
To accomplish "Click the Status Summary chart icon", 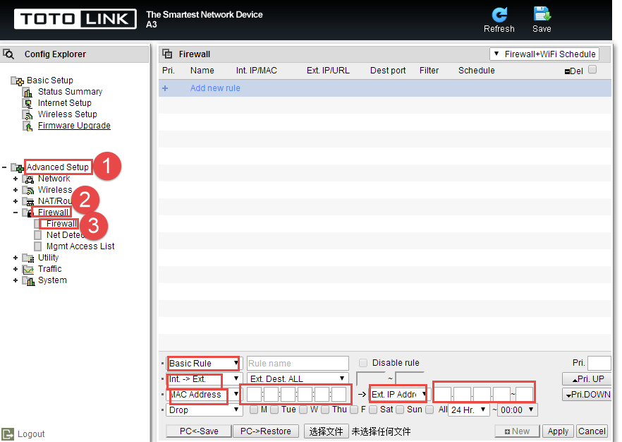I will (x=28, y=92).
